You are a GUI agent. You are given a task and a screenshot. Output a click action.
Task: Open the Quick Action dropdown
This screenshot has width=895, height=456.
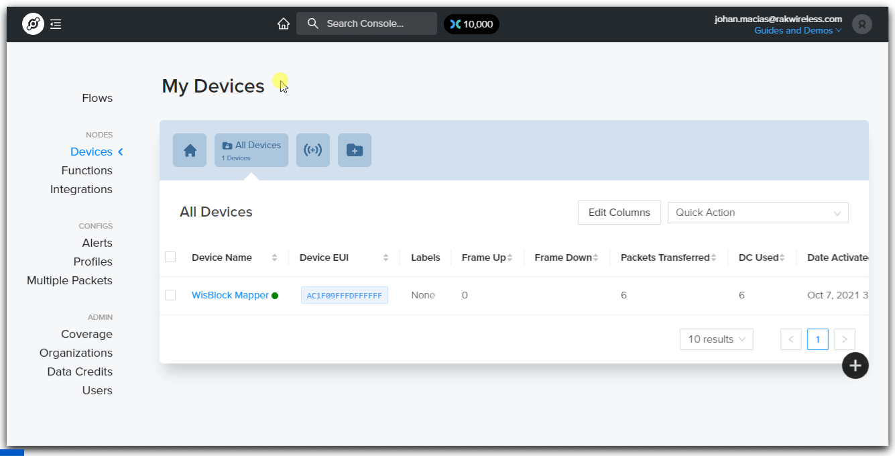coord(758,213)
